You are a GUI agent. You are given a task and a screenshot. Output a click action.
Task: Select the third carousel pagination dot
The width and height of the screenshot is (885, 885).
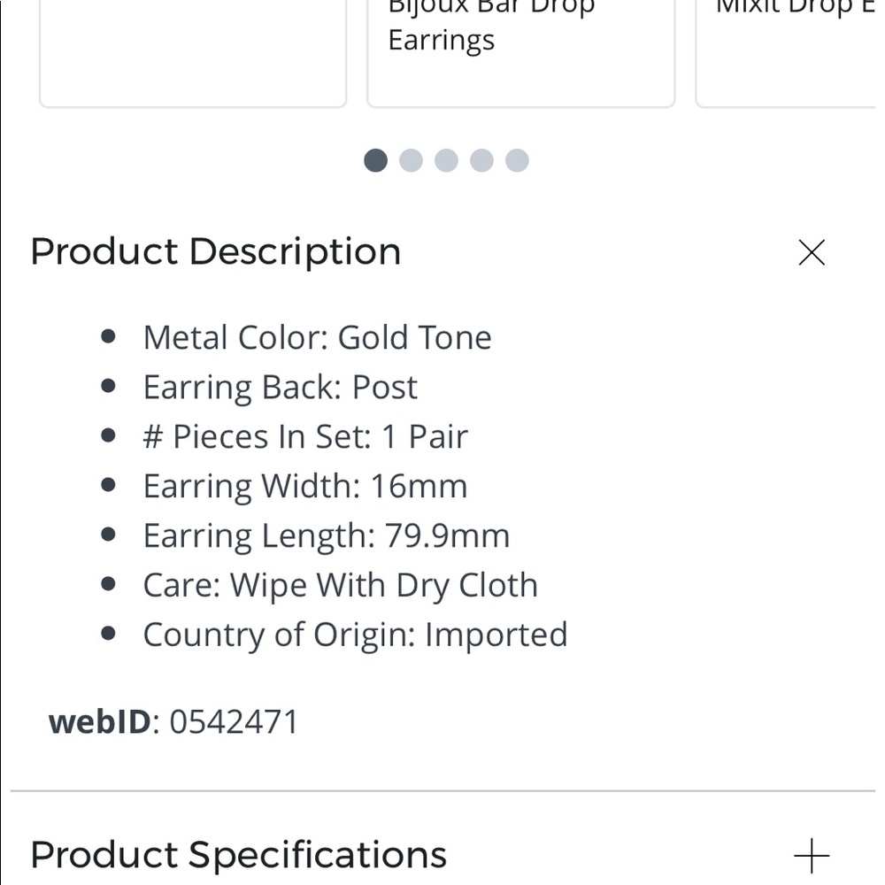click(447, 160)
